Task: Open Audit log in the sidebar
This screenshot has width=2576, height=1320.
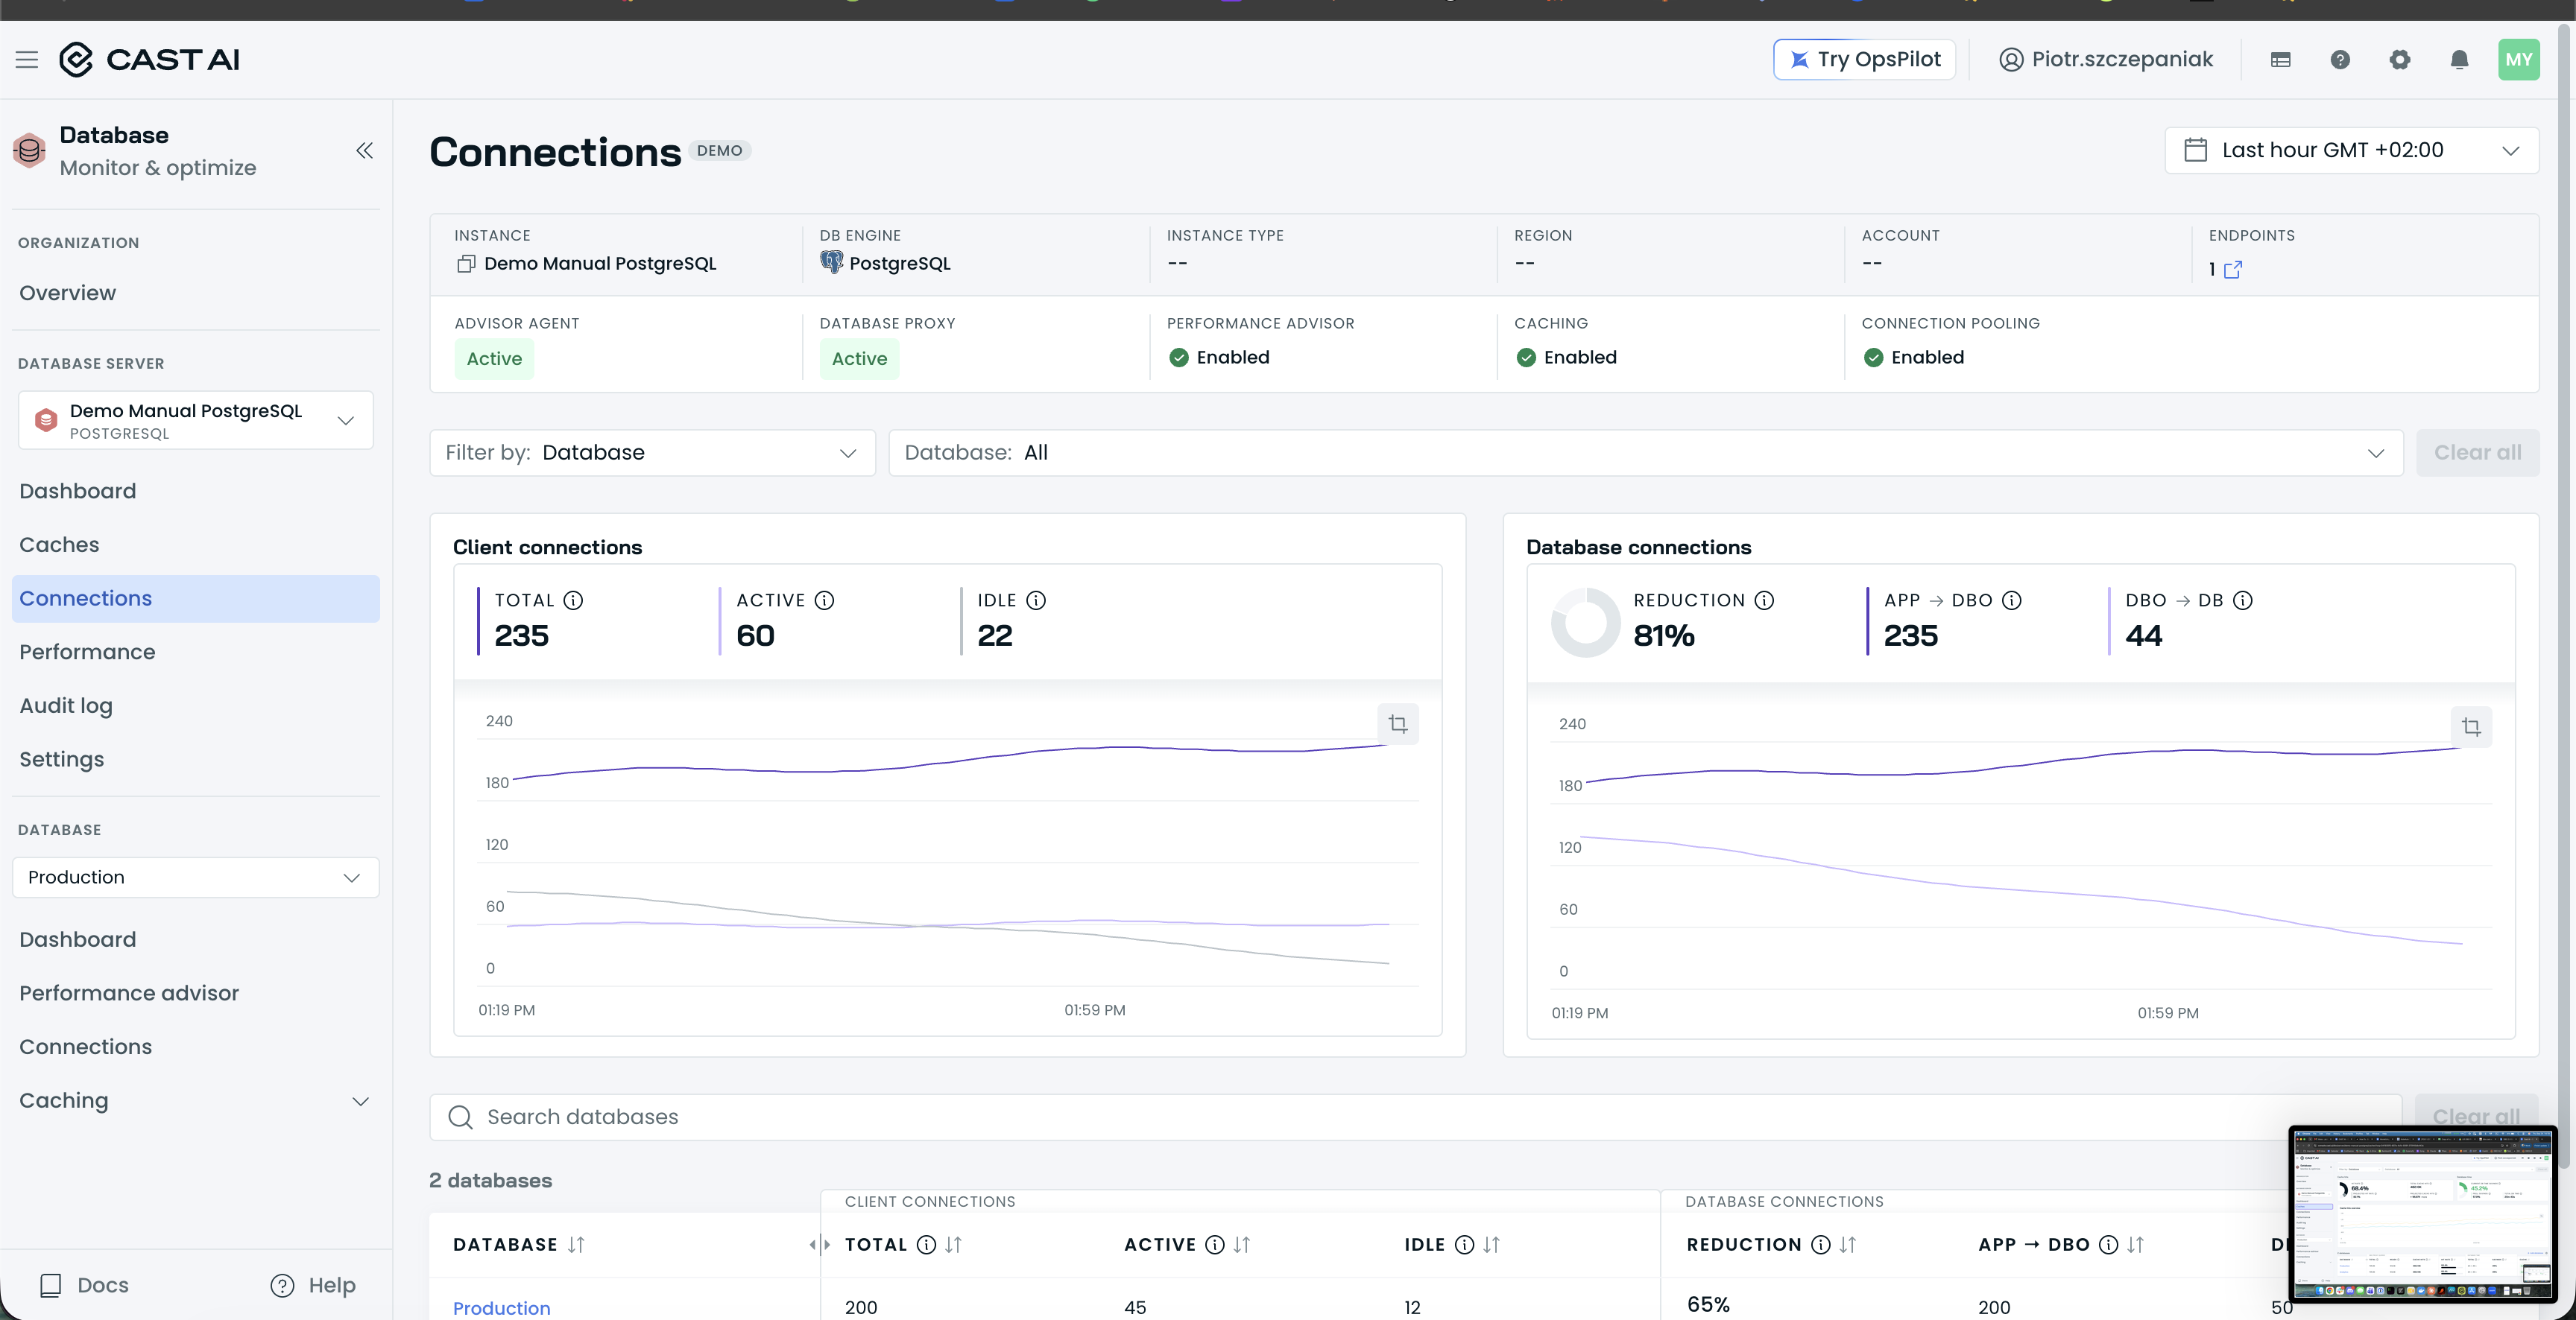Action: pos(66,706)
